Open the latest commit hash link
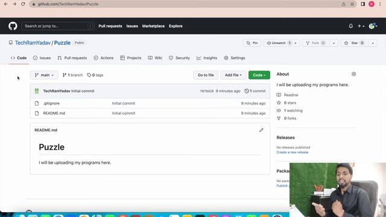 point(207,91)
